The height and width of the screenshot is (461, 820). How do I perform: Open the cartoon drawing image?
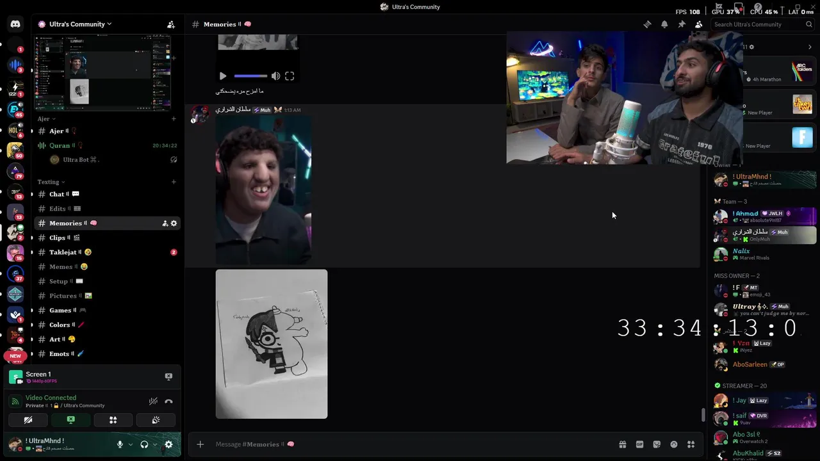pos(272,344)
